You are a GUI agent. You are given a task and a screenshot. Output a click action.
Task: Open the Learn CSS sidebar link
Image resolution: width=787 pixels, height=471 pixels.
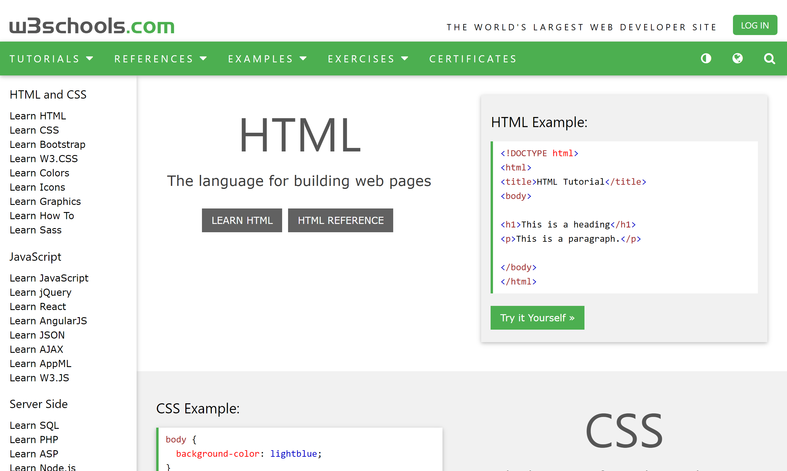34,130
